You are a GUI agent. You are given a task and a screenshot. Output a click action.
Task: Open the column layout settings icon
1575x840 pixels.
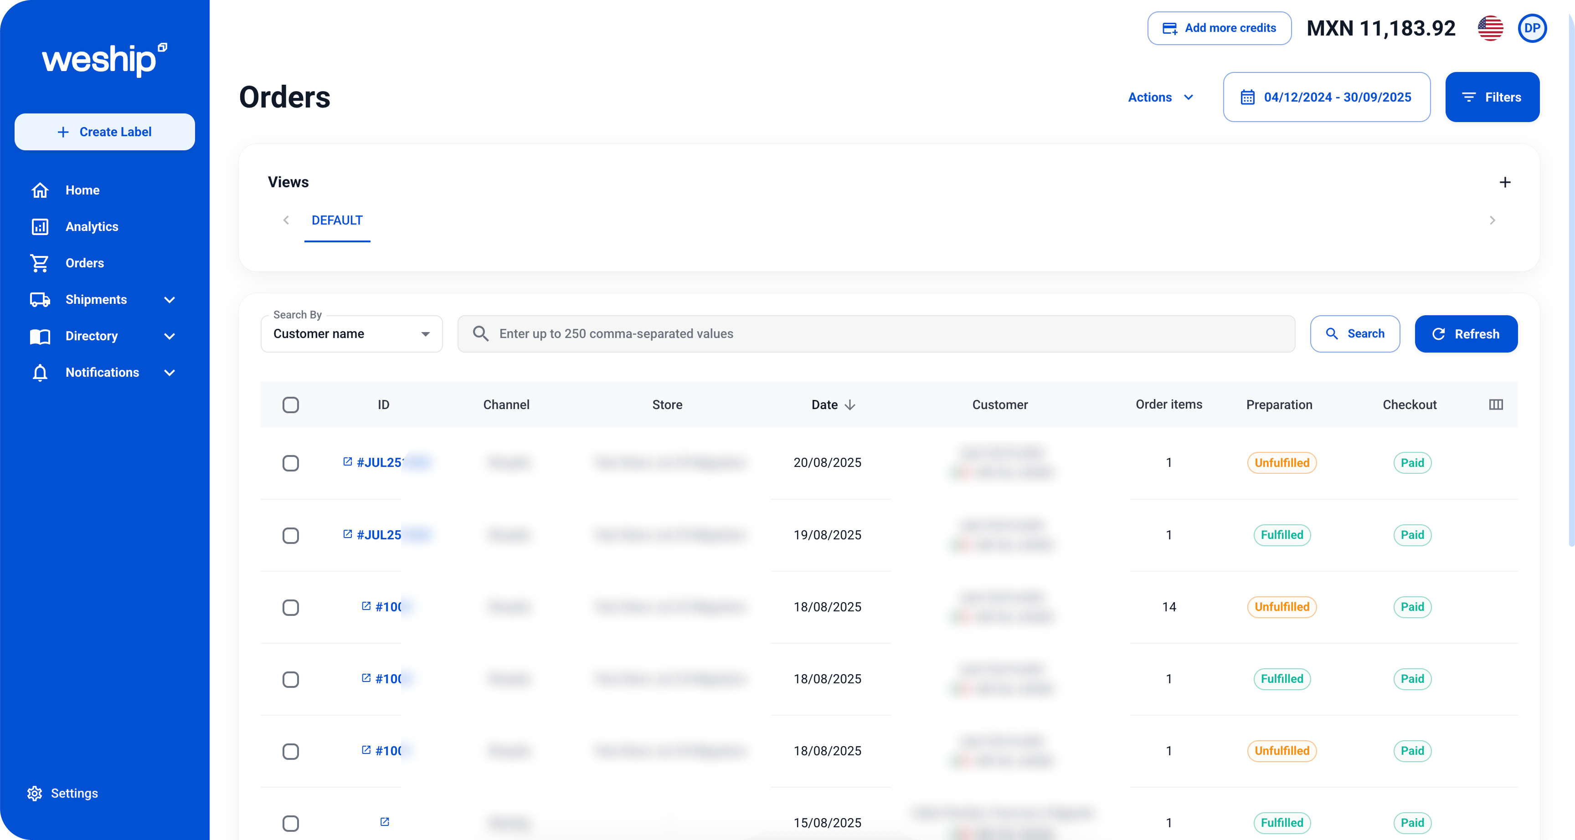pyautogui.click(x=1496, y=405)
